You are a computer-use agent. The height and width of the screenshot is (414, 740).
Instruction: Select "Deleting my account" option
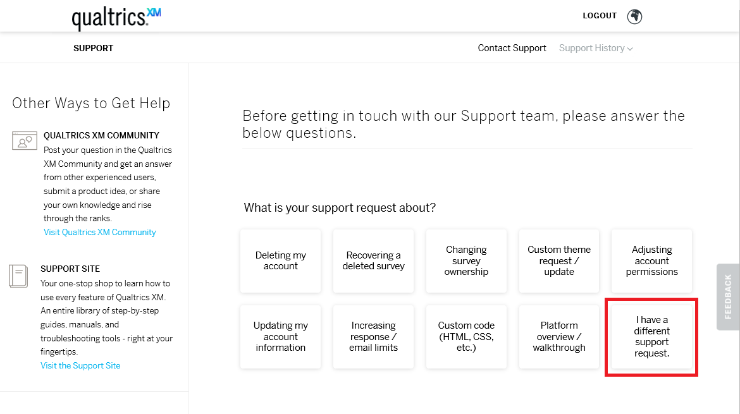[x=280, y=260]
